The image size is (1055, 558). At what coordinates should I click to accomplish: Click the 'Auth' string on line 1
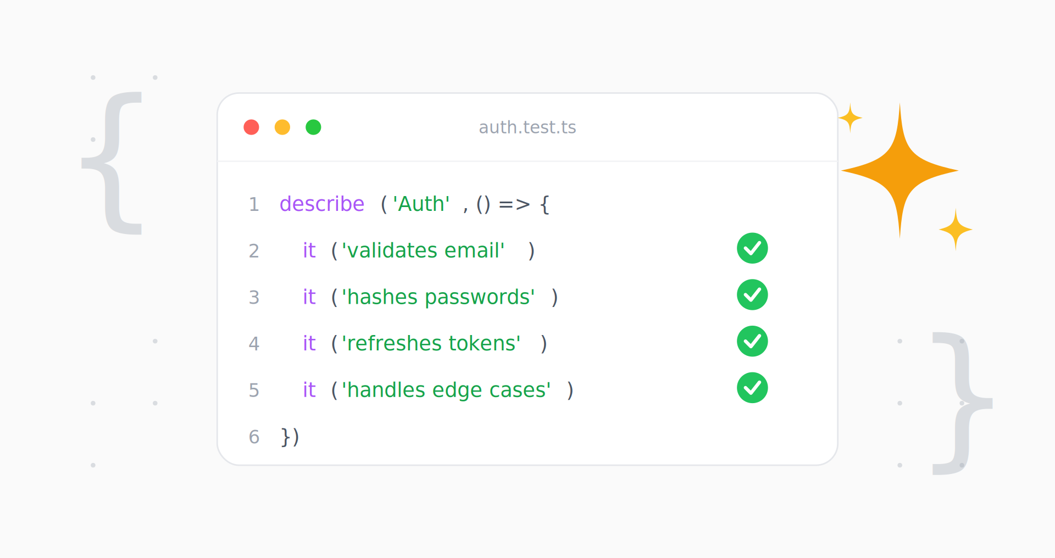coord(421,204)
